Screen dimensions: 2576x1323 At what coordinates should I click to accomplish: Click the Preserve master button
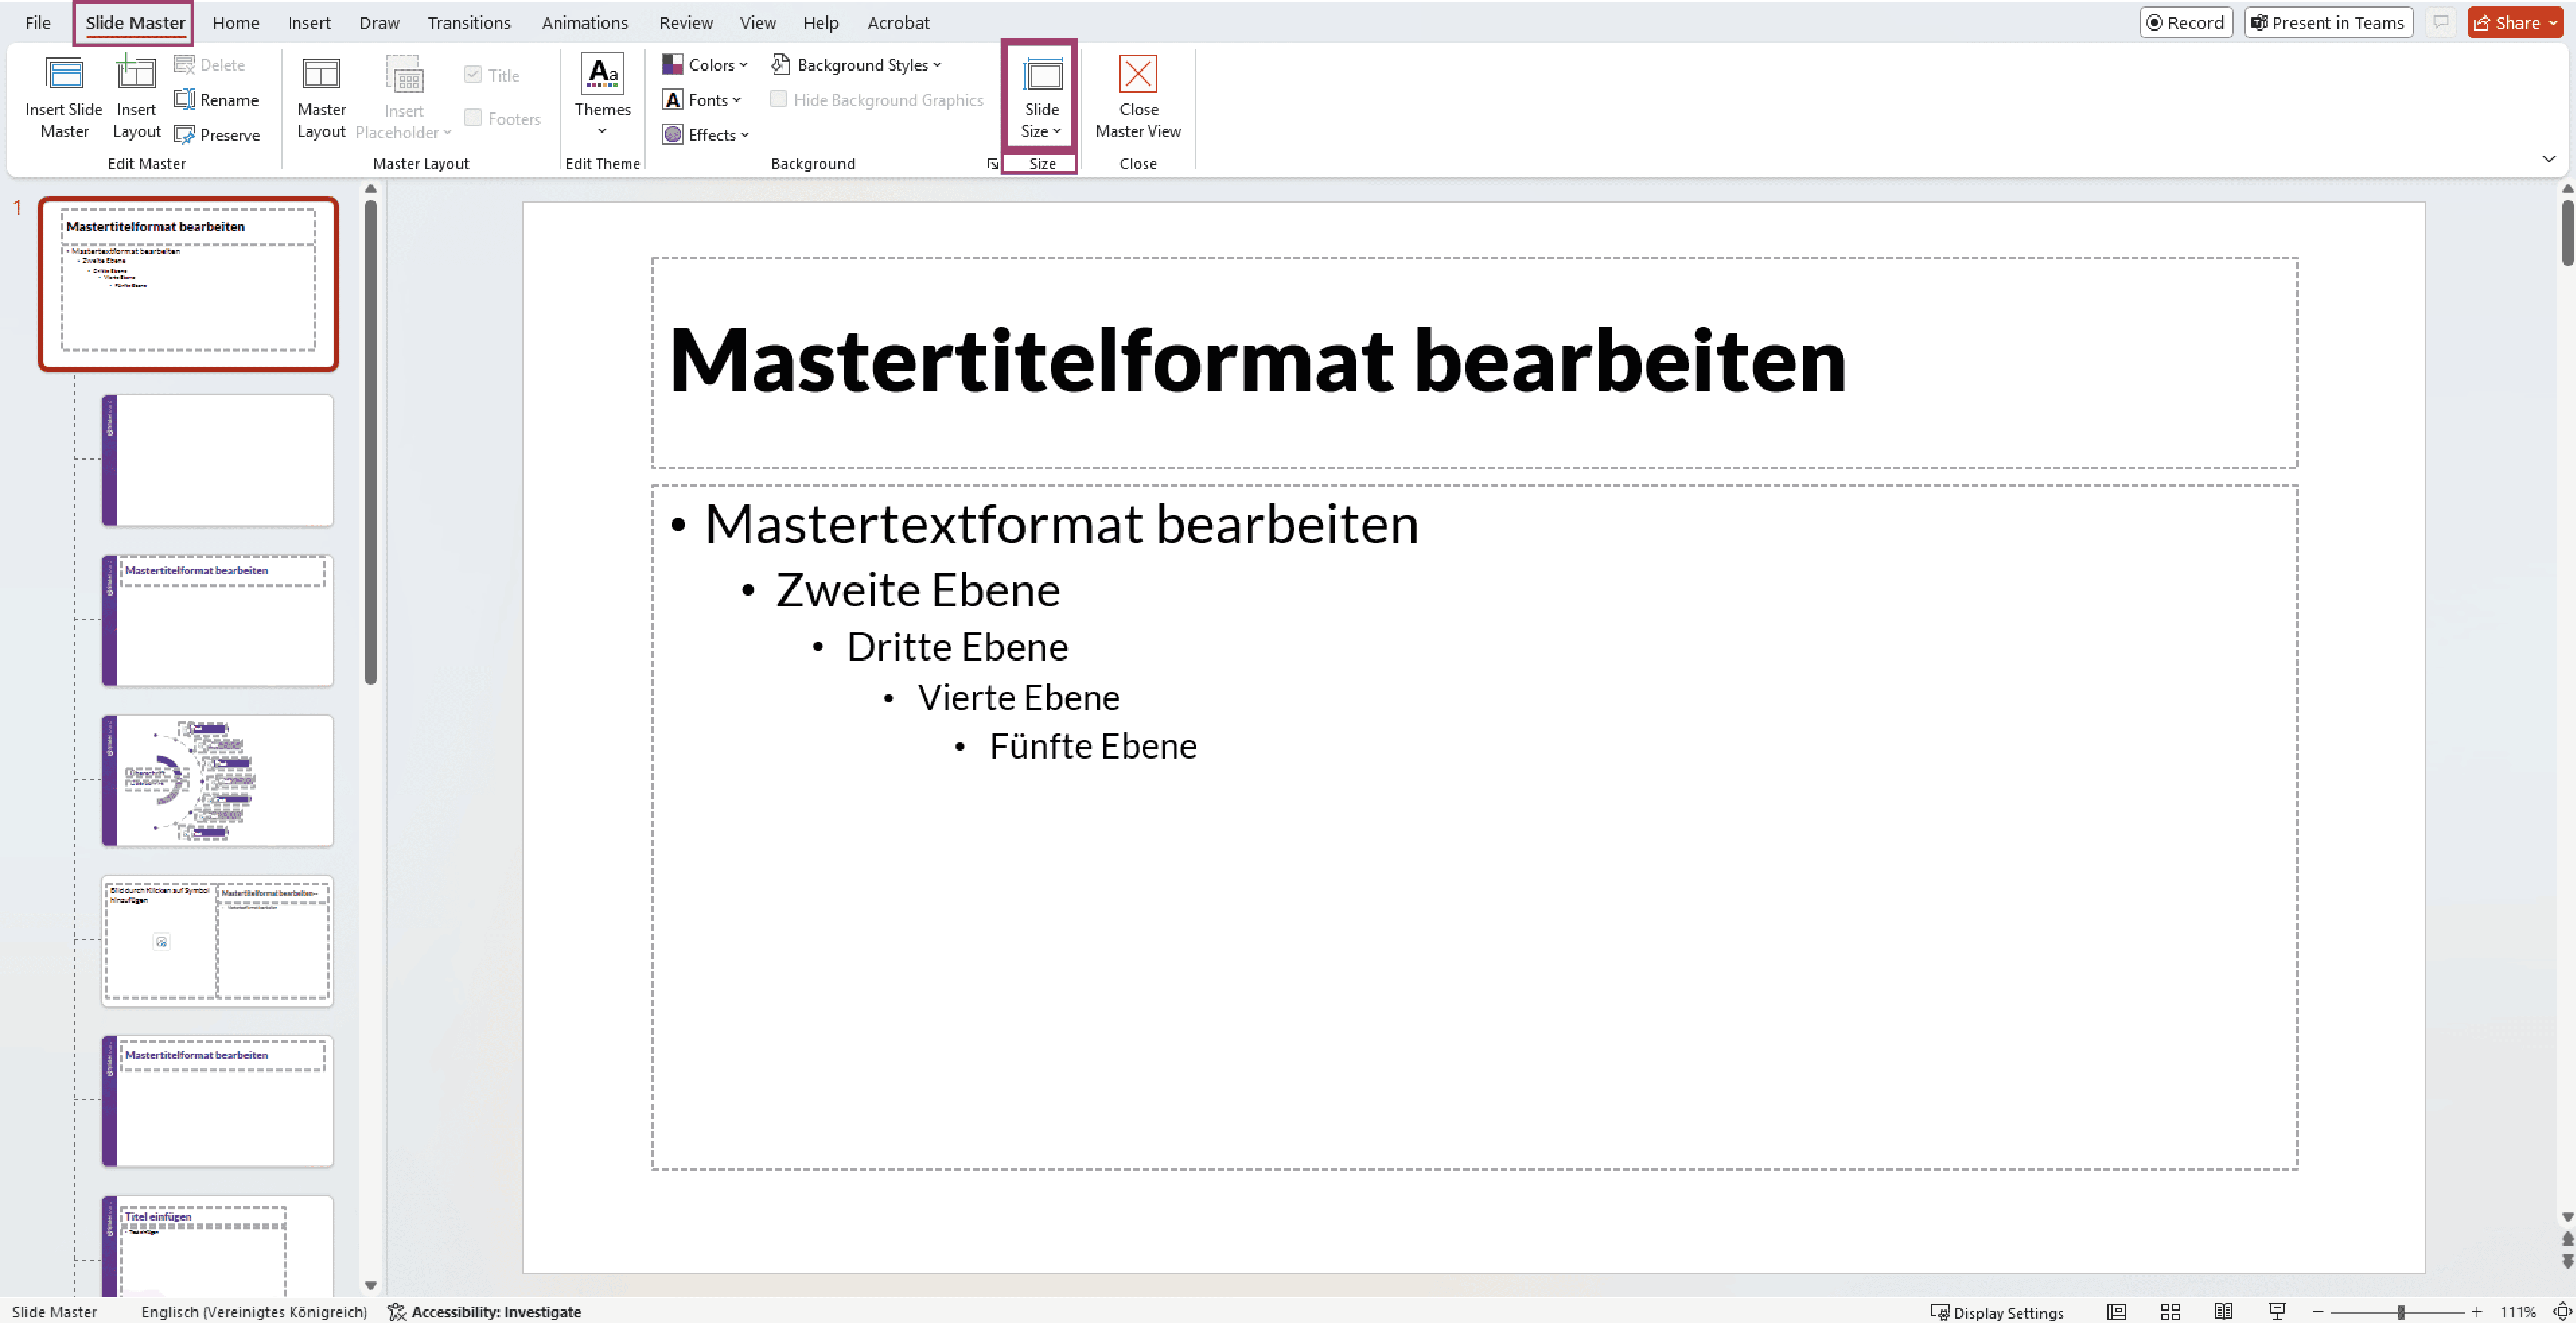coord(217,135)
